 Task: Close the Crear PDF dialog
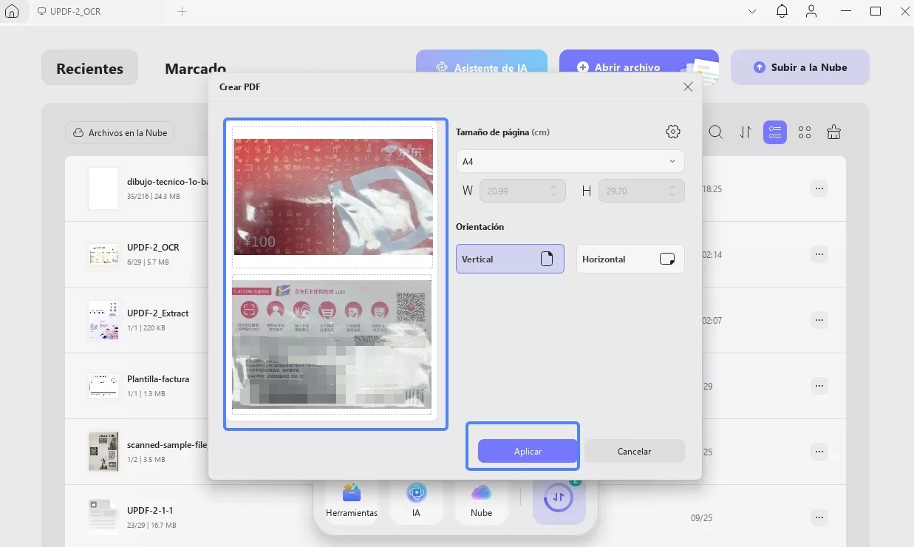click(688, 86)
